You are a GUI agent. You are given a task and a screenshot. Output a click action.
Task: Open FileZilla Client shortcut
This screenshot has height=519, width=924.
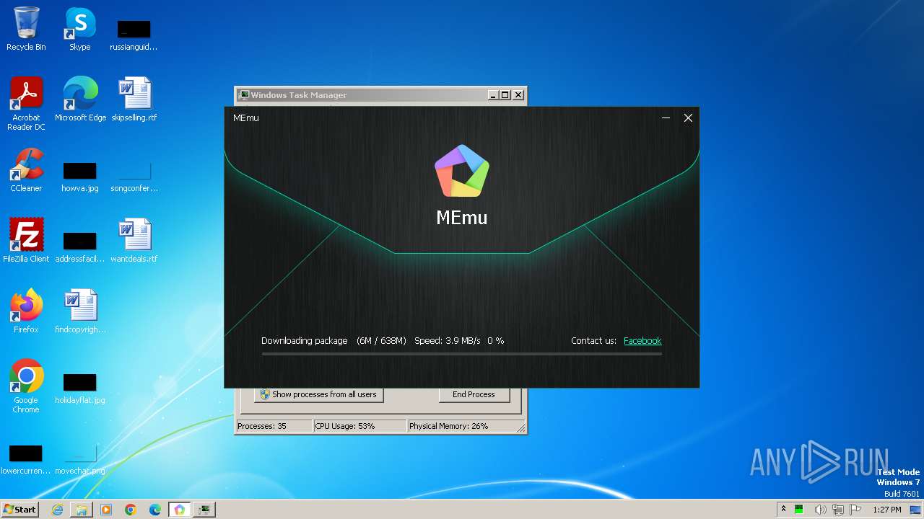pos(26,241)
